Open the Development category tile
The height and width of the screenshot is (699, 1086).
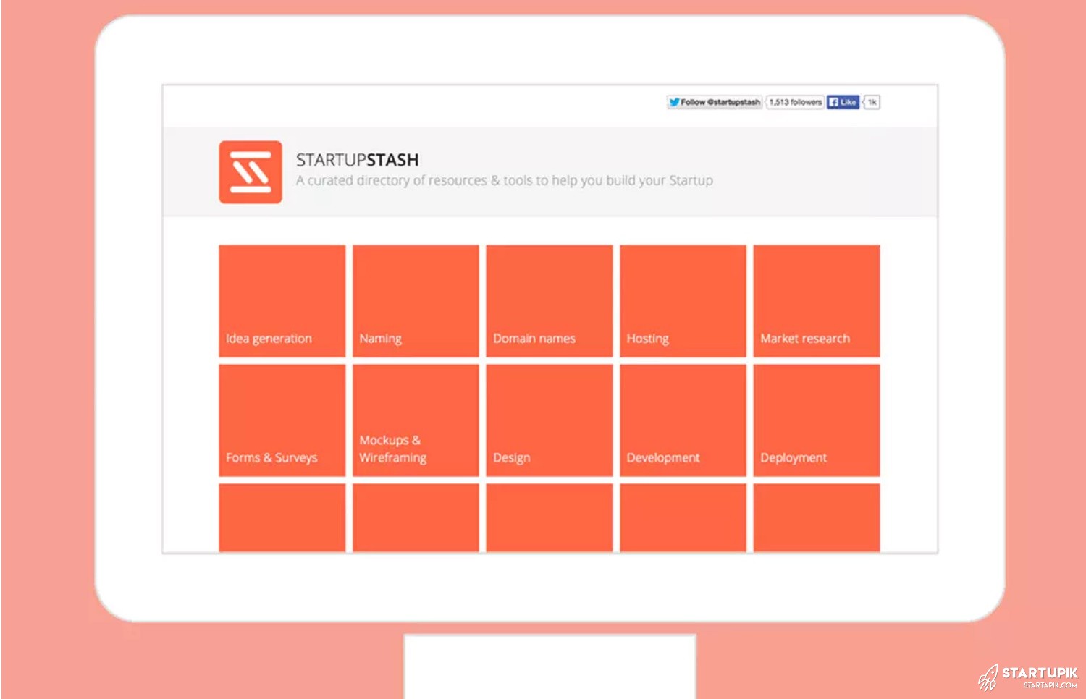tap(683, 420)
